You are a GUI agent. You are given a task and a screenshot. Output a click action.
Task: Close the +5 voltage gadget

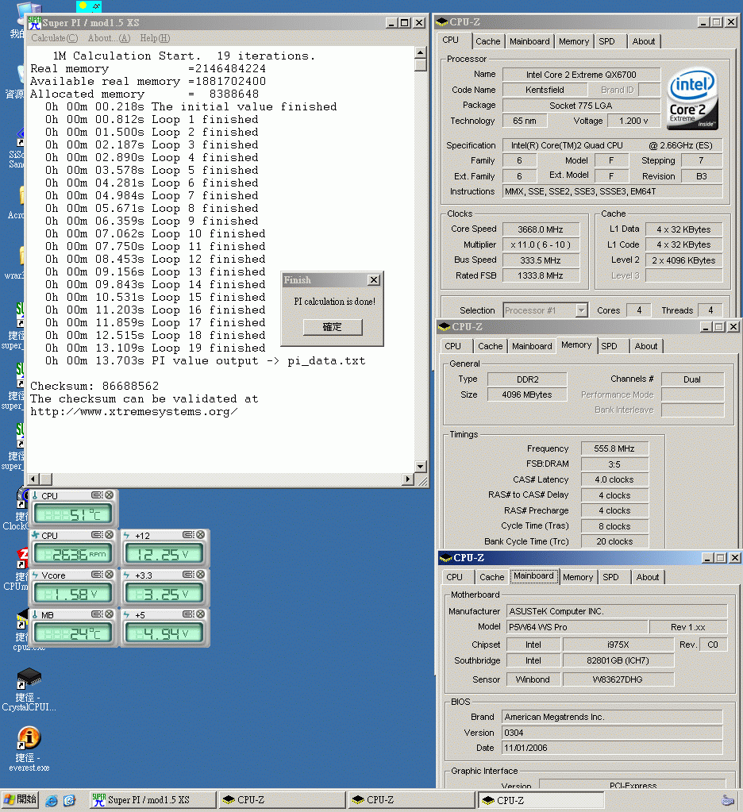coord(200,614)
